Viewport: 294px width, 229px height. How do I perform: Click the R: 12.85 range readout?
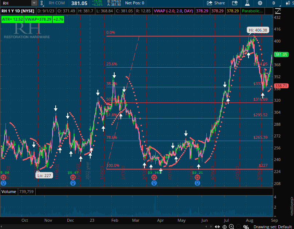point(143,11)
